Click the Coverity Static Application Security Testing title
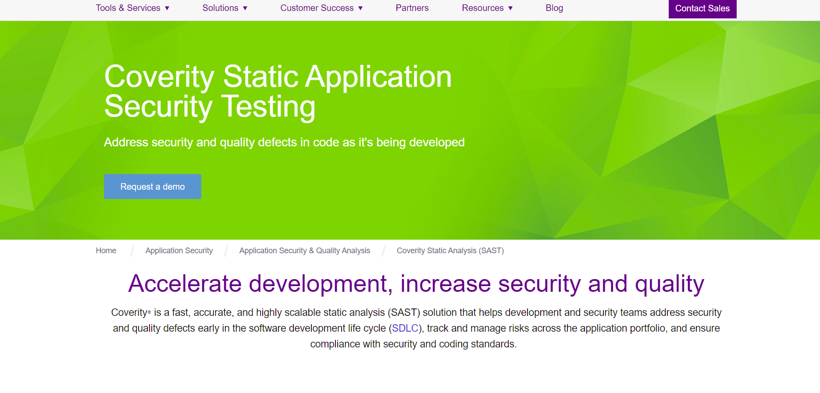 click(x=278, y=91)
